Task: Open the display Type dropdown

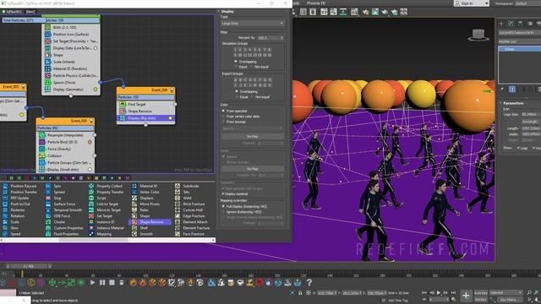Action: click(252, 24)
